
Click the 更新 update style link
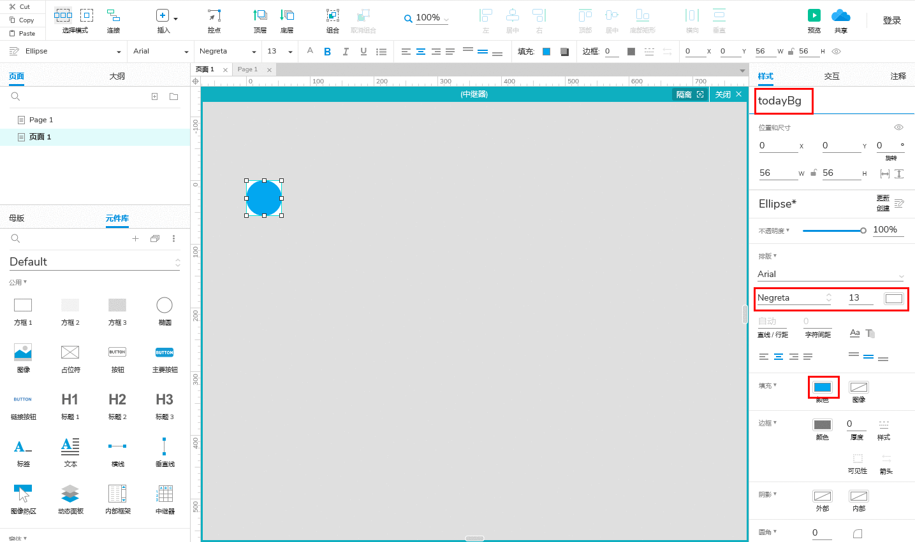point(882,198)
